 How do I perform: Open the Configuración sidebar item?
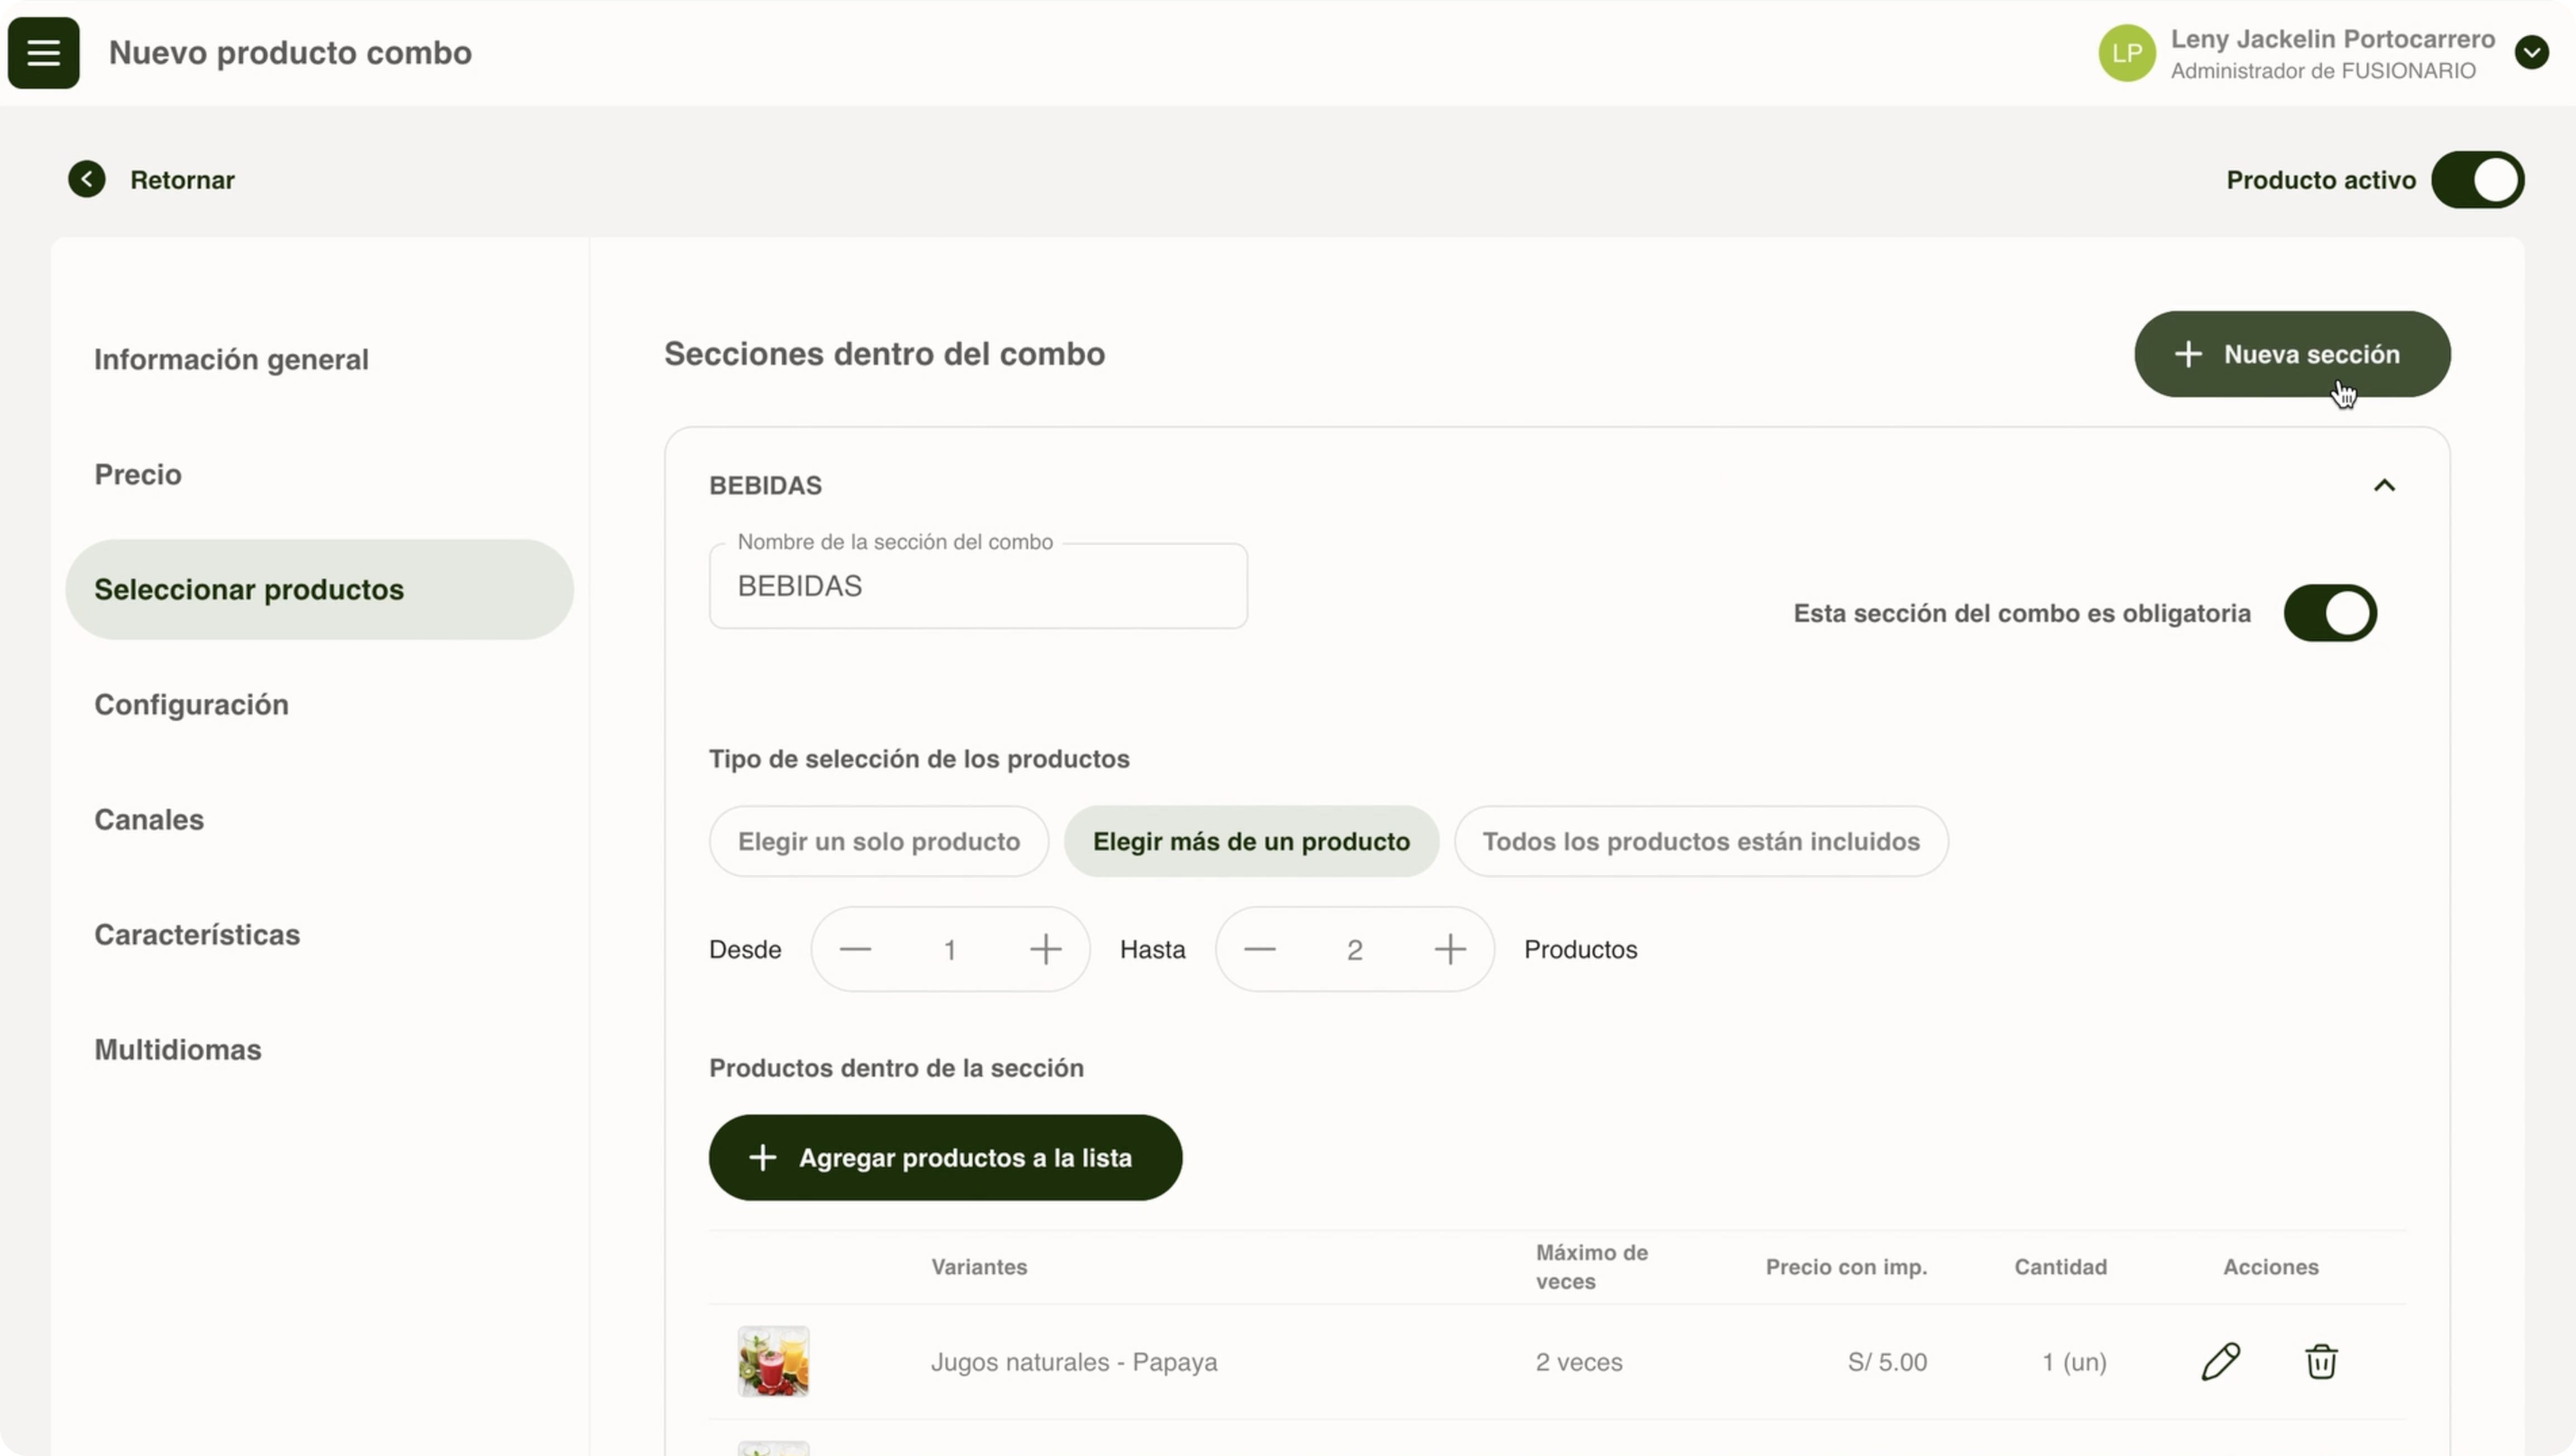point(191,705)
